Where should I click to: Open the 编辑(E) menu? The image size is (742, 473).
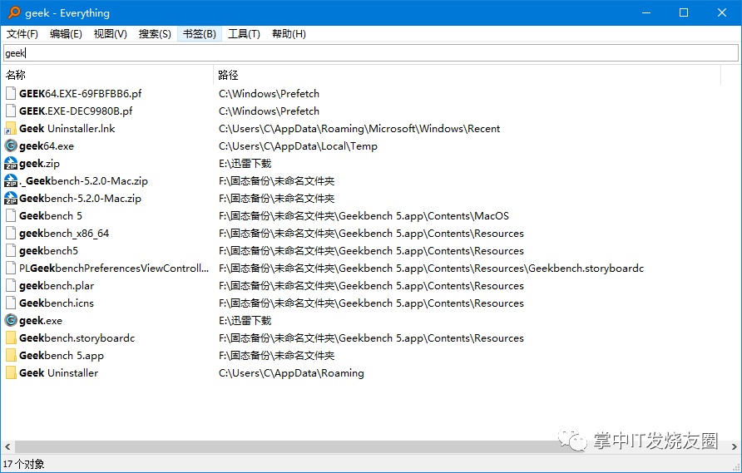pyautogui.click(x=66, y=34)
